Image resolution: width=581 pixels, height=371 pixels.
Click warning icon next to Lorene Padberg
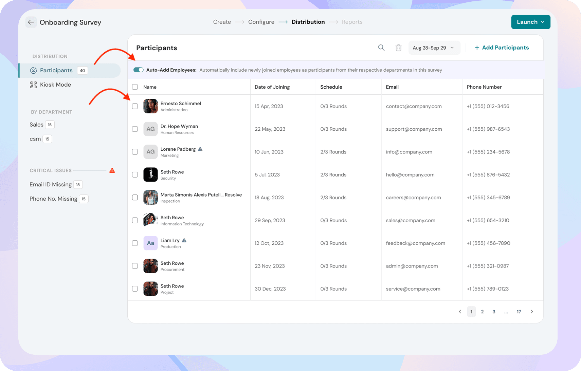click(x=200, y=149)
